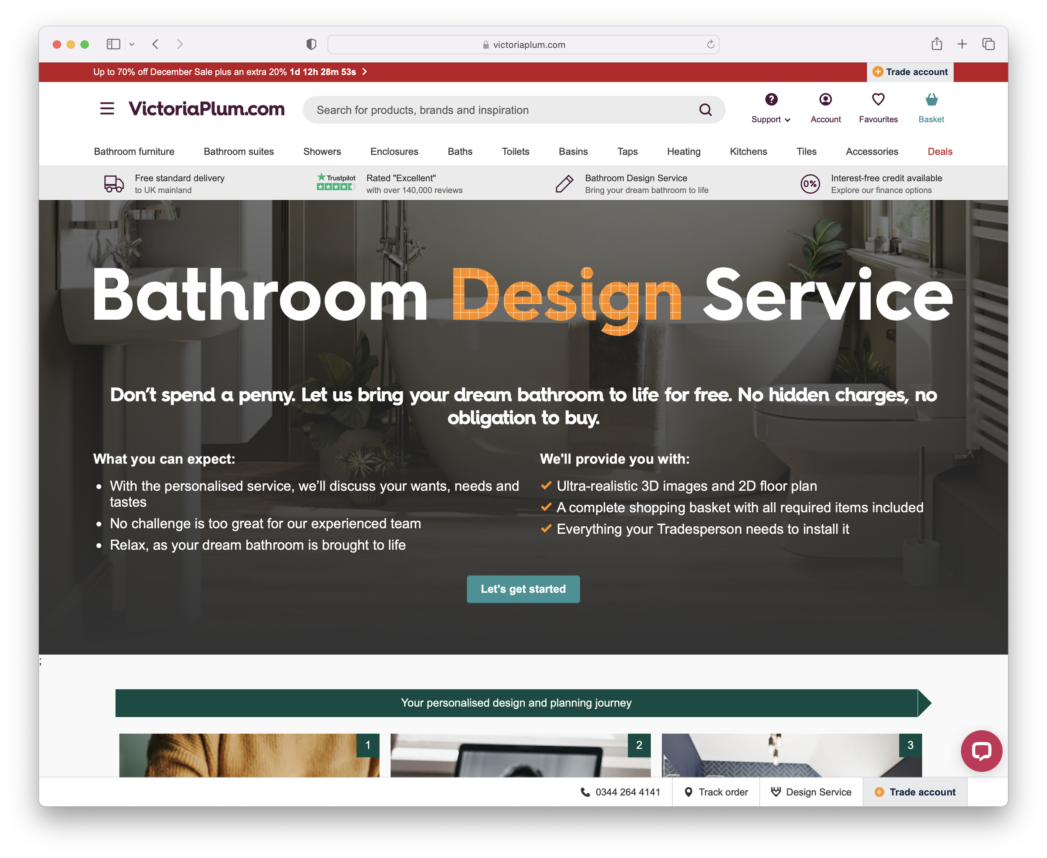The width and height of the screenshot is (1047, 858).
Task: Open the Bathroom Design Service info link
Action: (x=632, y=183)
